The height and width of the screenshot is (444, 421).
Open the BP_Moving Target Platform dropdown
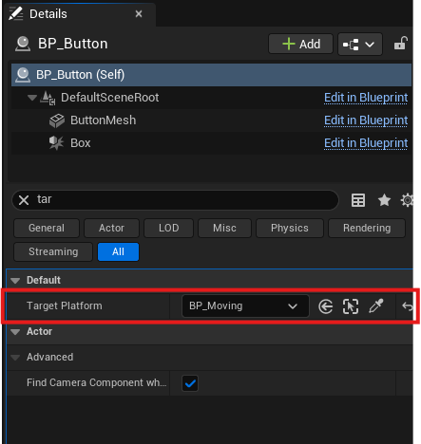click(x=245, y=305)
